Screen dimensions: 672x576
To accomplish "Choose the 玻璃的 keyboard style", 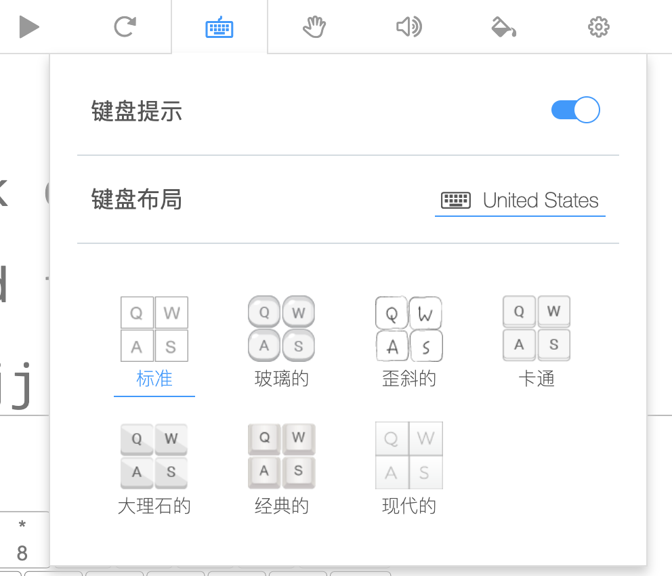I will (281, 379).
